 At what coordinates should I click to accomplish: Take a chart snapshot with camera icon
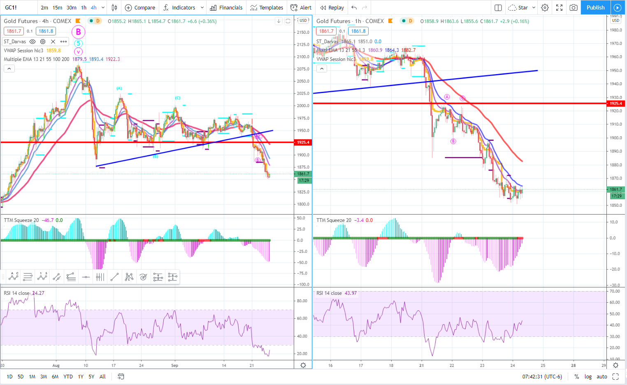(x=574, y=7)
